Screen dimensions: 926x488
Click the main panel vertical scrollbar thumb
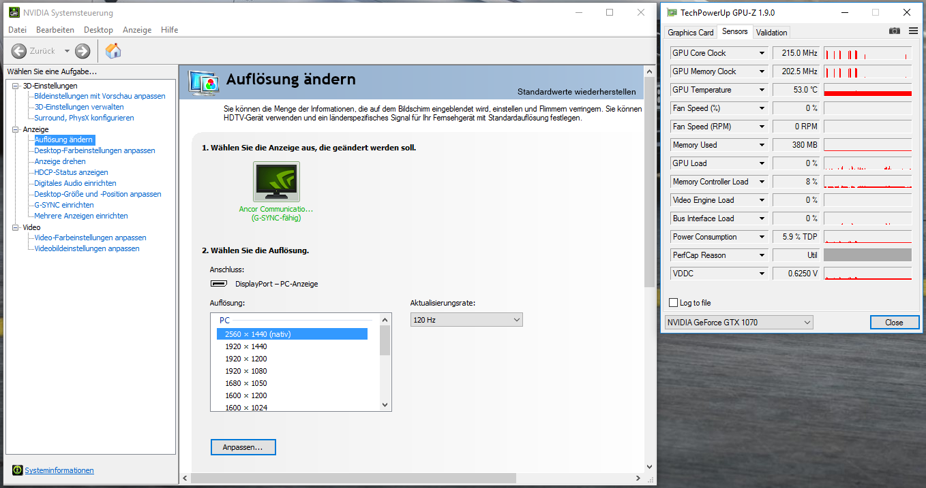point(648,182)
